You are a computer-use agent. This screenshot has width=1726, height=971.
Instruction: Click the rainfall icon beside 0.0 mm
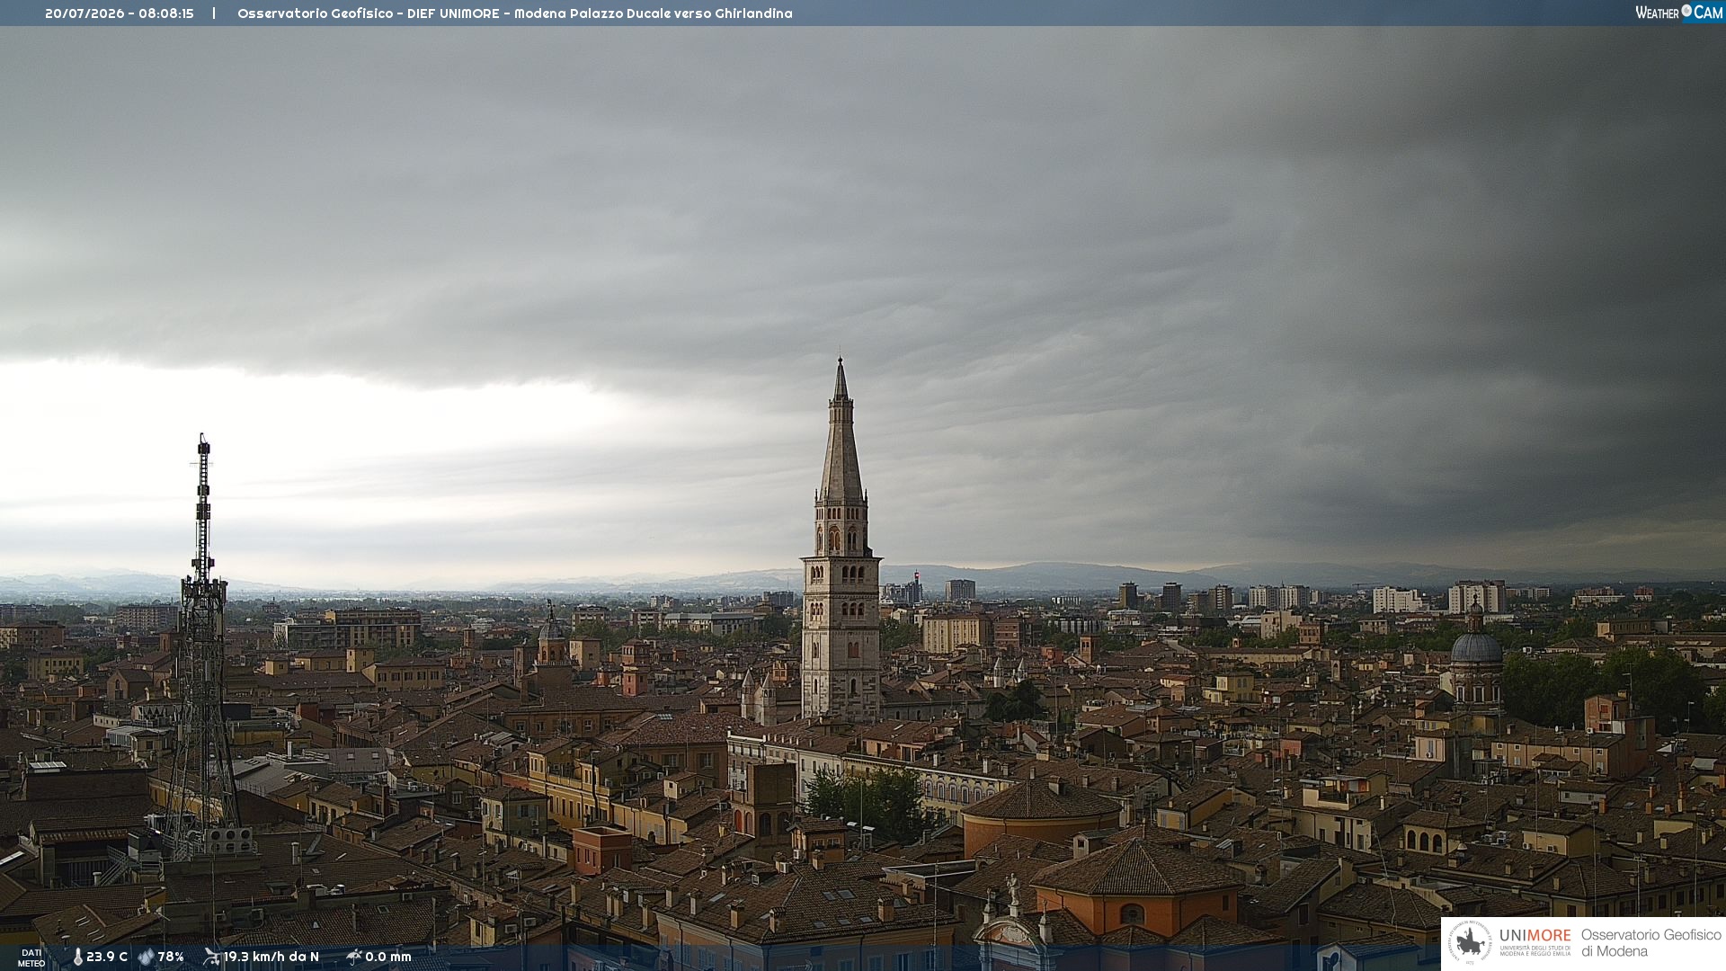click(354, 957)
